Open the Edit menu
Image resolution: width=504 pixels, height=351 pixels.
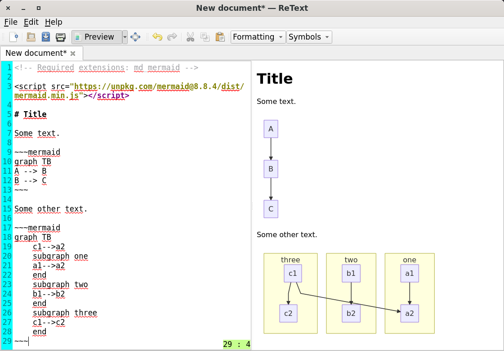pyautogui.click(x=31, y=22)
